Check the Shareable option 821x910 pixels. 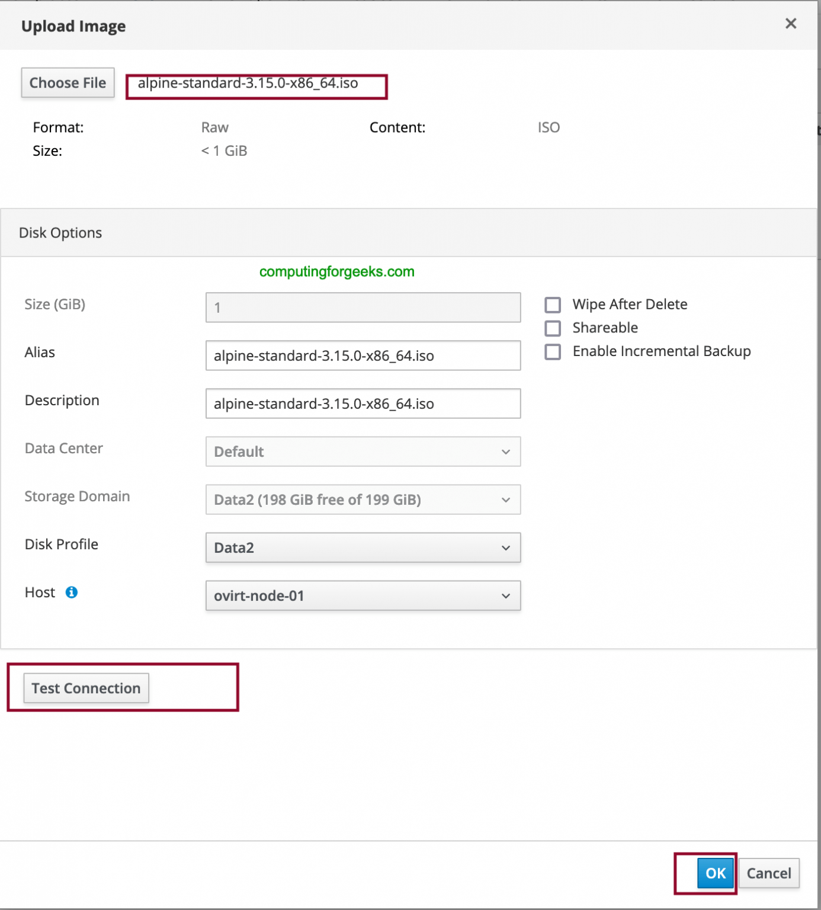(x=553, y=328)
